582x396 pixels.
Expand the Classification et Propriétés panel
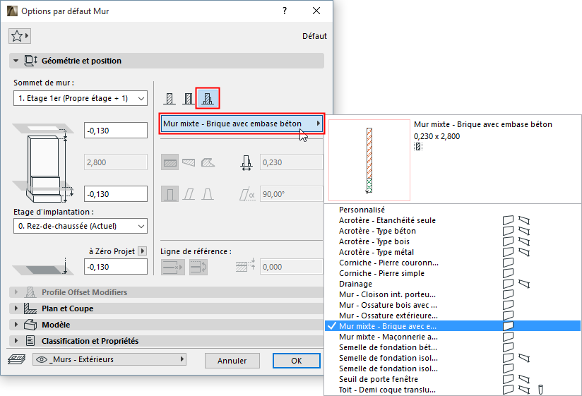pyautogui.click(x=16, y=340)
